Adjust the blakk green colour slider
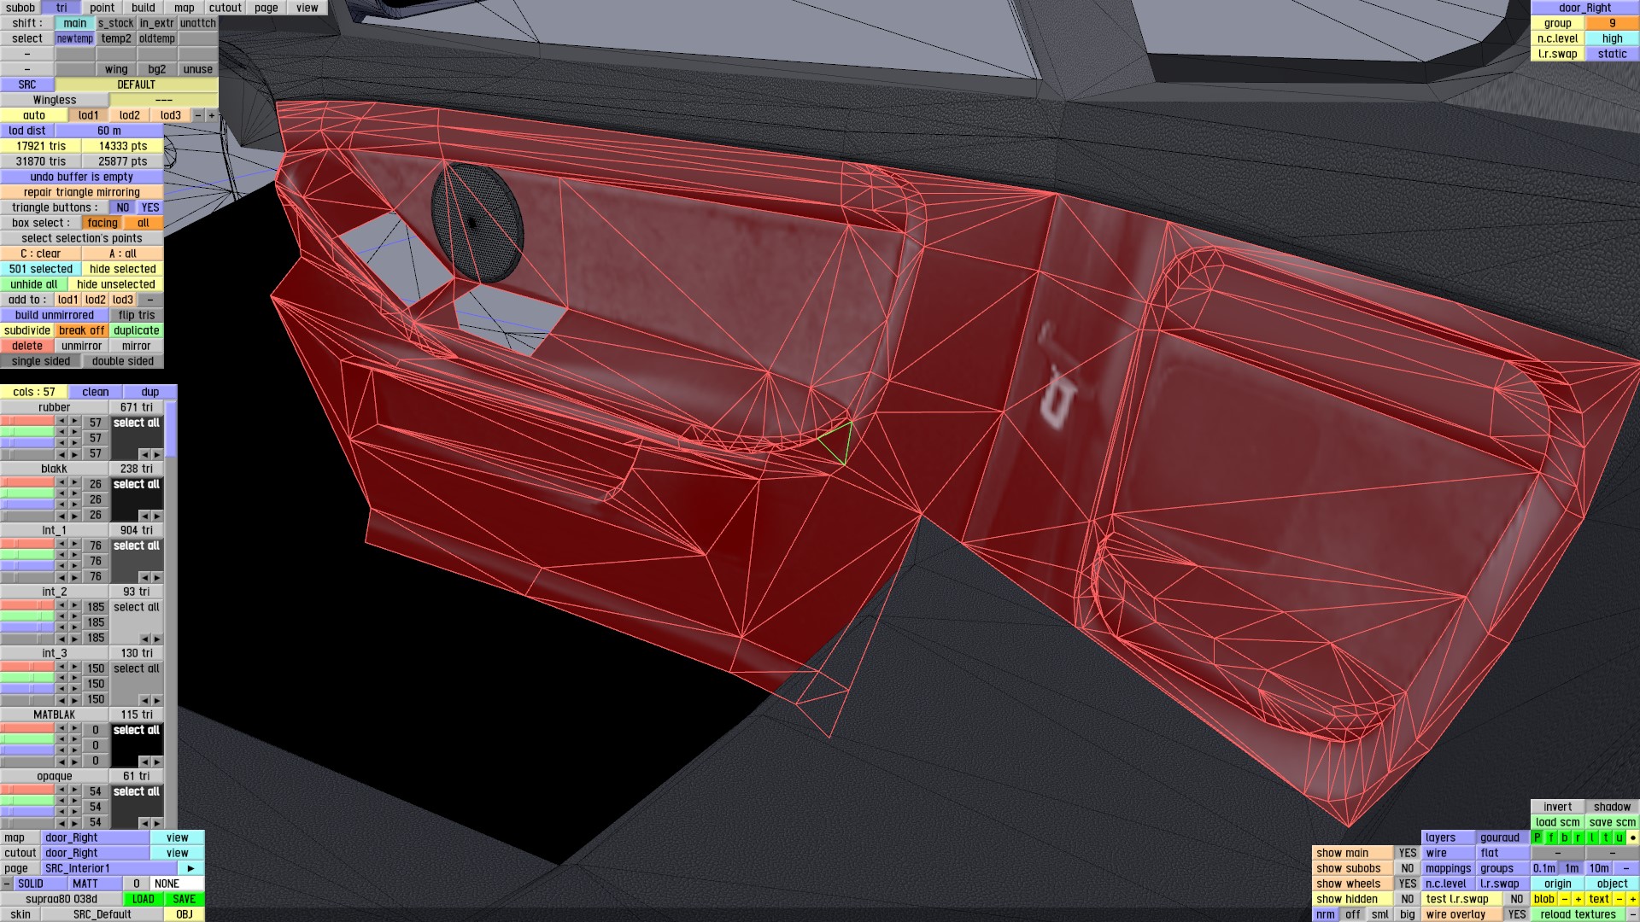The width and height of the screenshot is (1640, 922). (27, 493)
